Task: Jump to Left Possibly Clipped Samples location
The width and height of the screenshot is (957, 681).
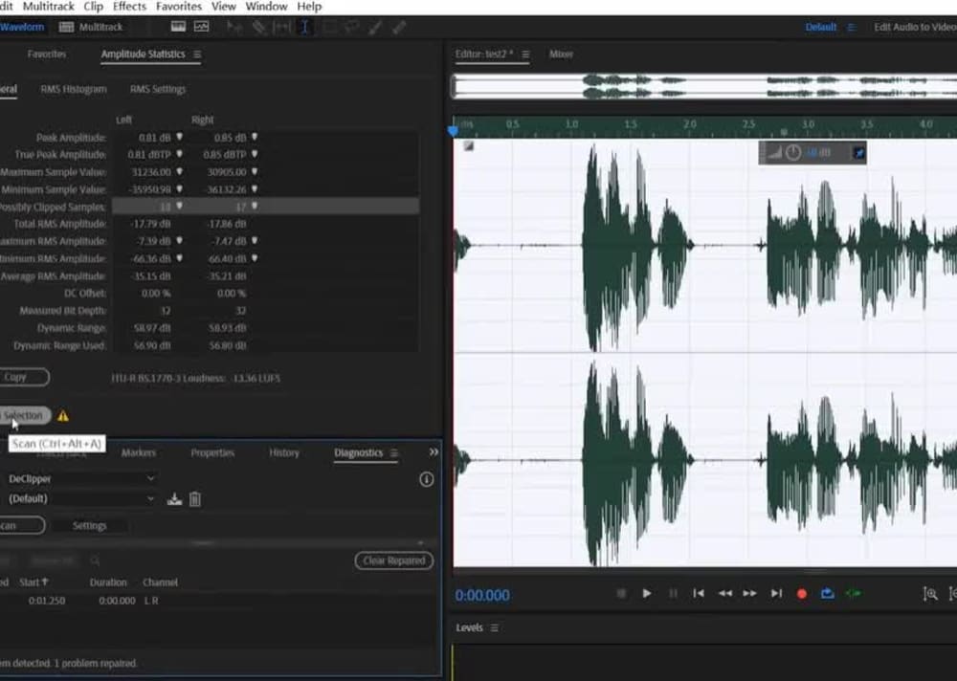Action: (180, 207)
